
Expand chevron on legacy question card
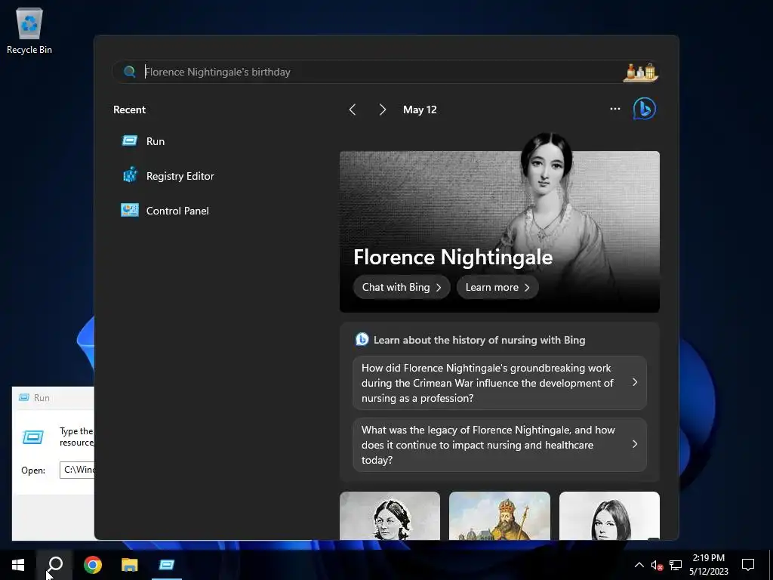[634, 444]
